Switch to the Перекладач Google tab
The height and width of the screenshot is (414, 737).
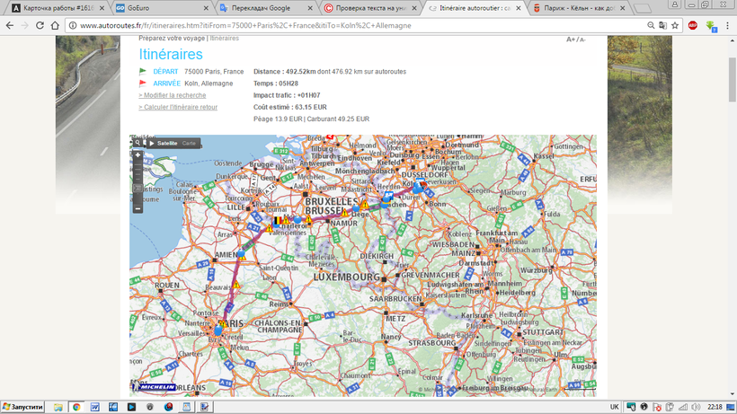point(261,7)
